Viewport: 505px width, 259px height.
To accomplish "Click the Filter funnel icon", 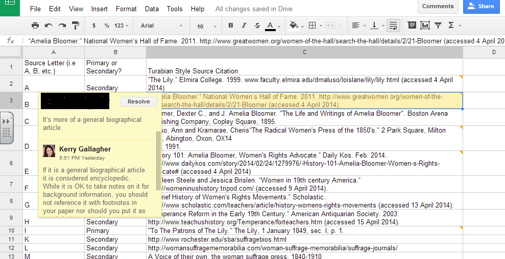I will point(438,25).
